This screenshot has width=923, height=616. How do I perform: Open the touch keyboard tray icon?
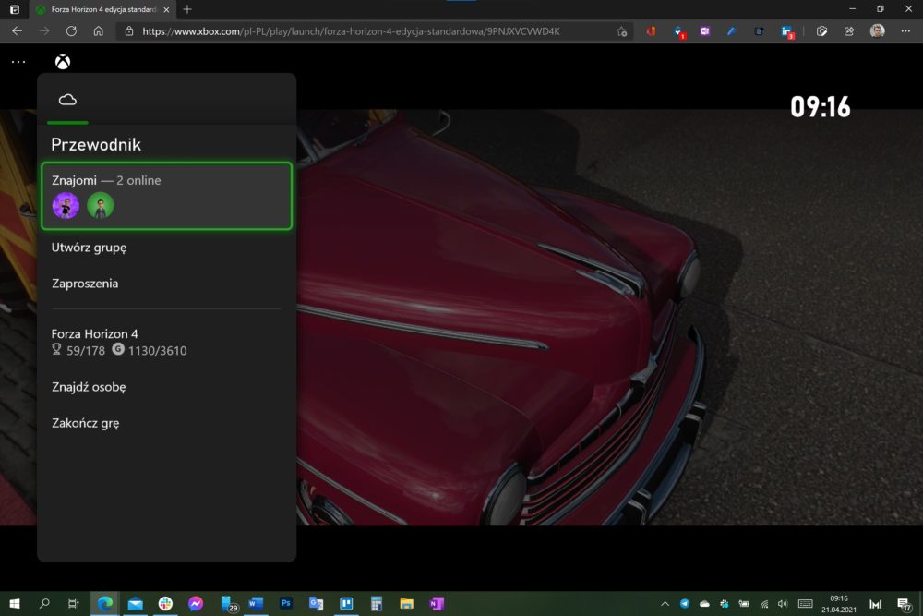pyautogui.click(x=805, y=604)
